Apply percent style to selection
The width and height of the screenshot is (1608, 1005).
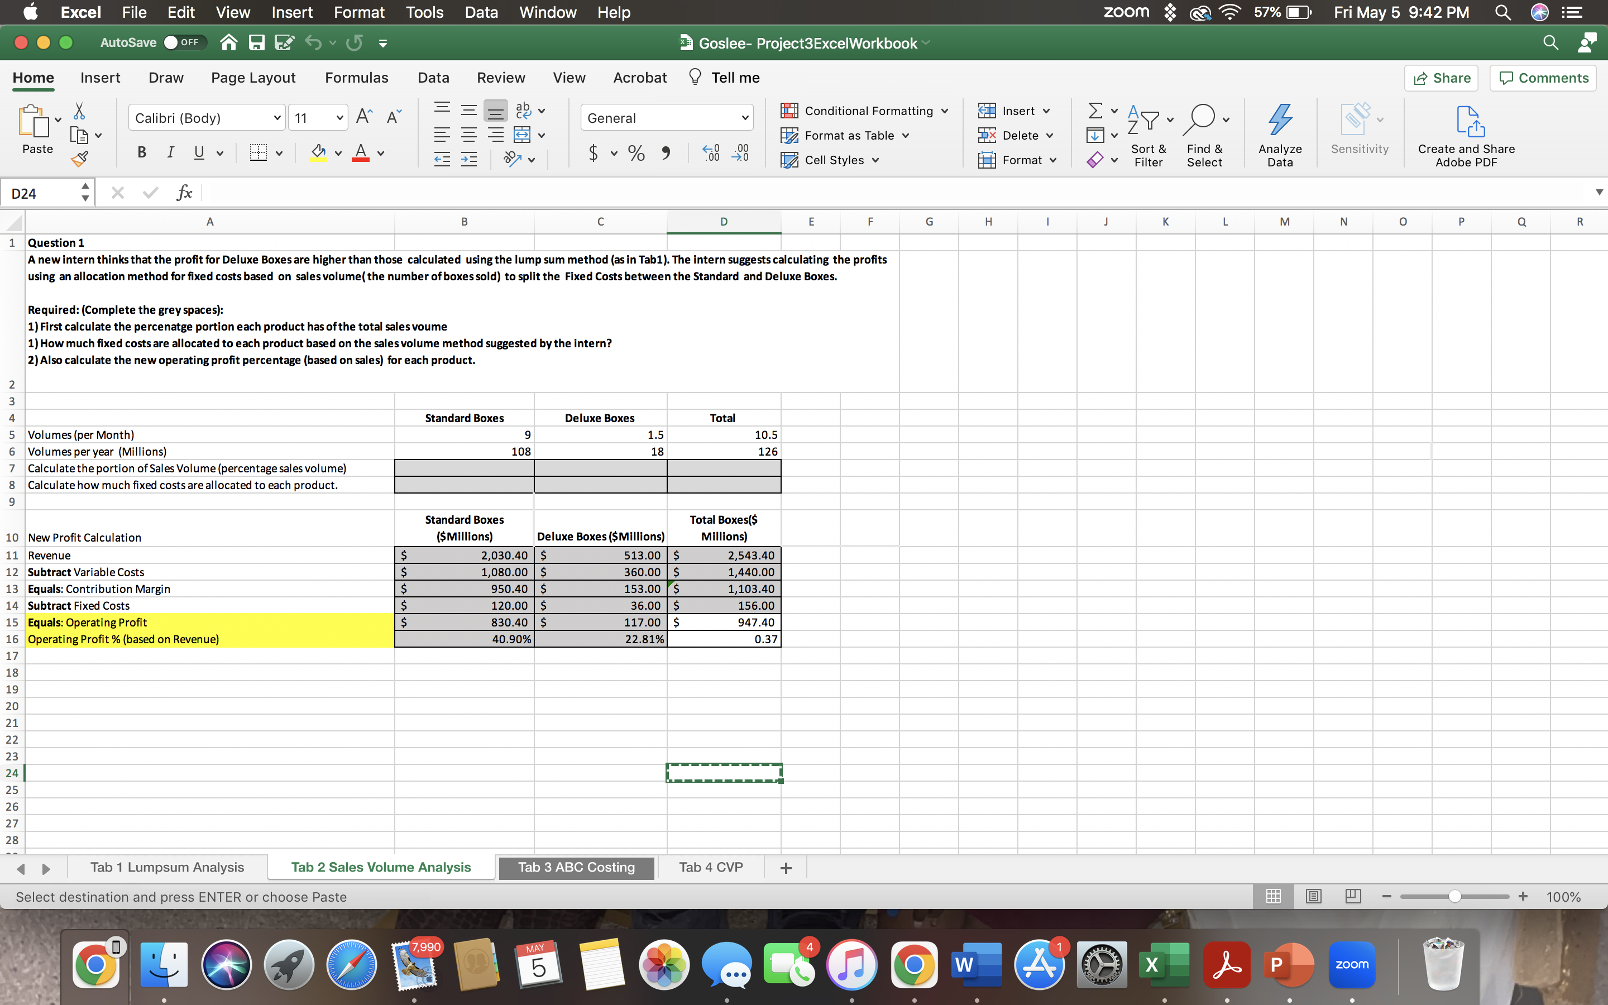click(635, 152)
